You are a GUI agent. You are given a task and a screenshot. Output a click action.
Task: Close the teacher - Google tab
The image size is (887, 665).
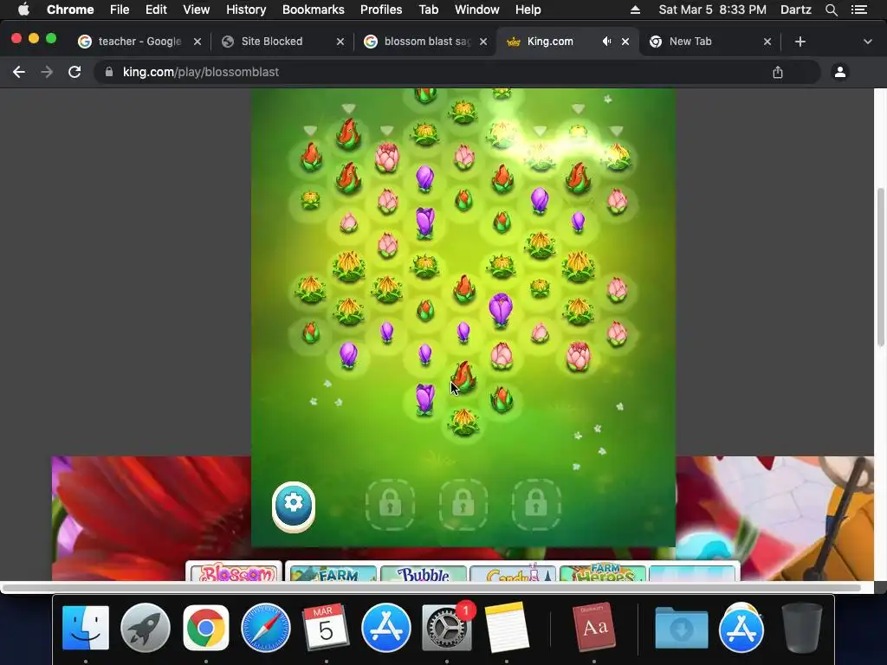197,42
